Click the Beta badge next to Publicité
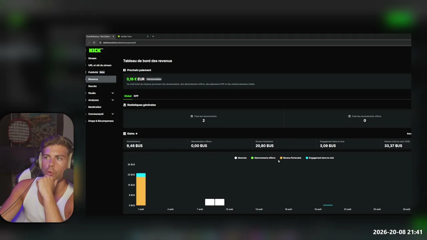Viewport: 427px width, 240px height. coord(102,72)
